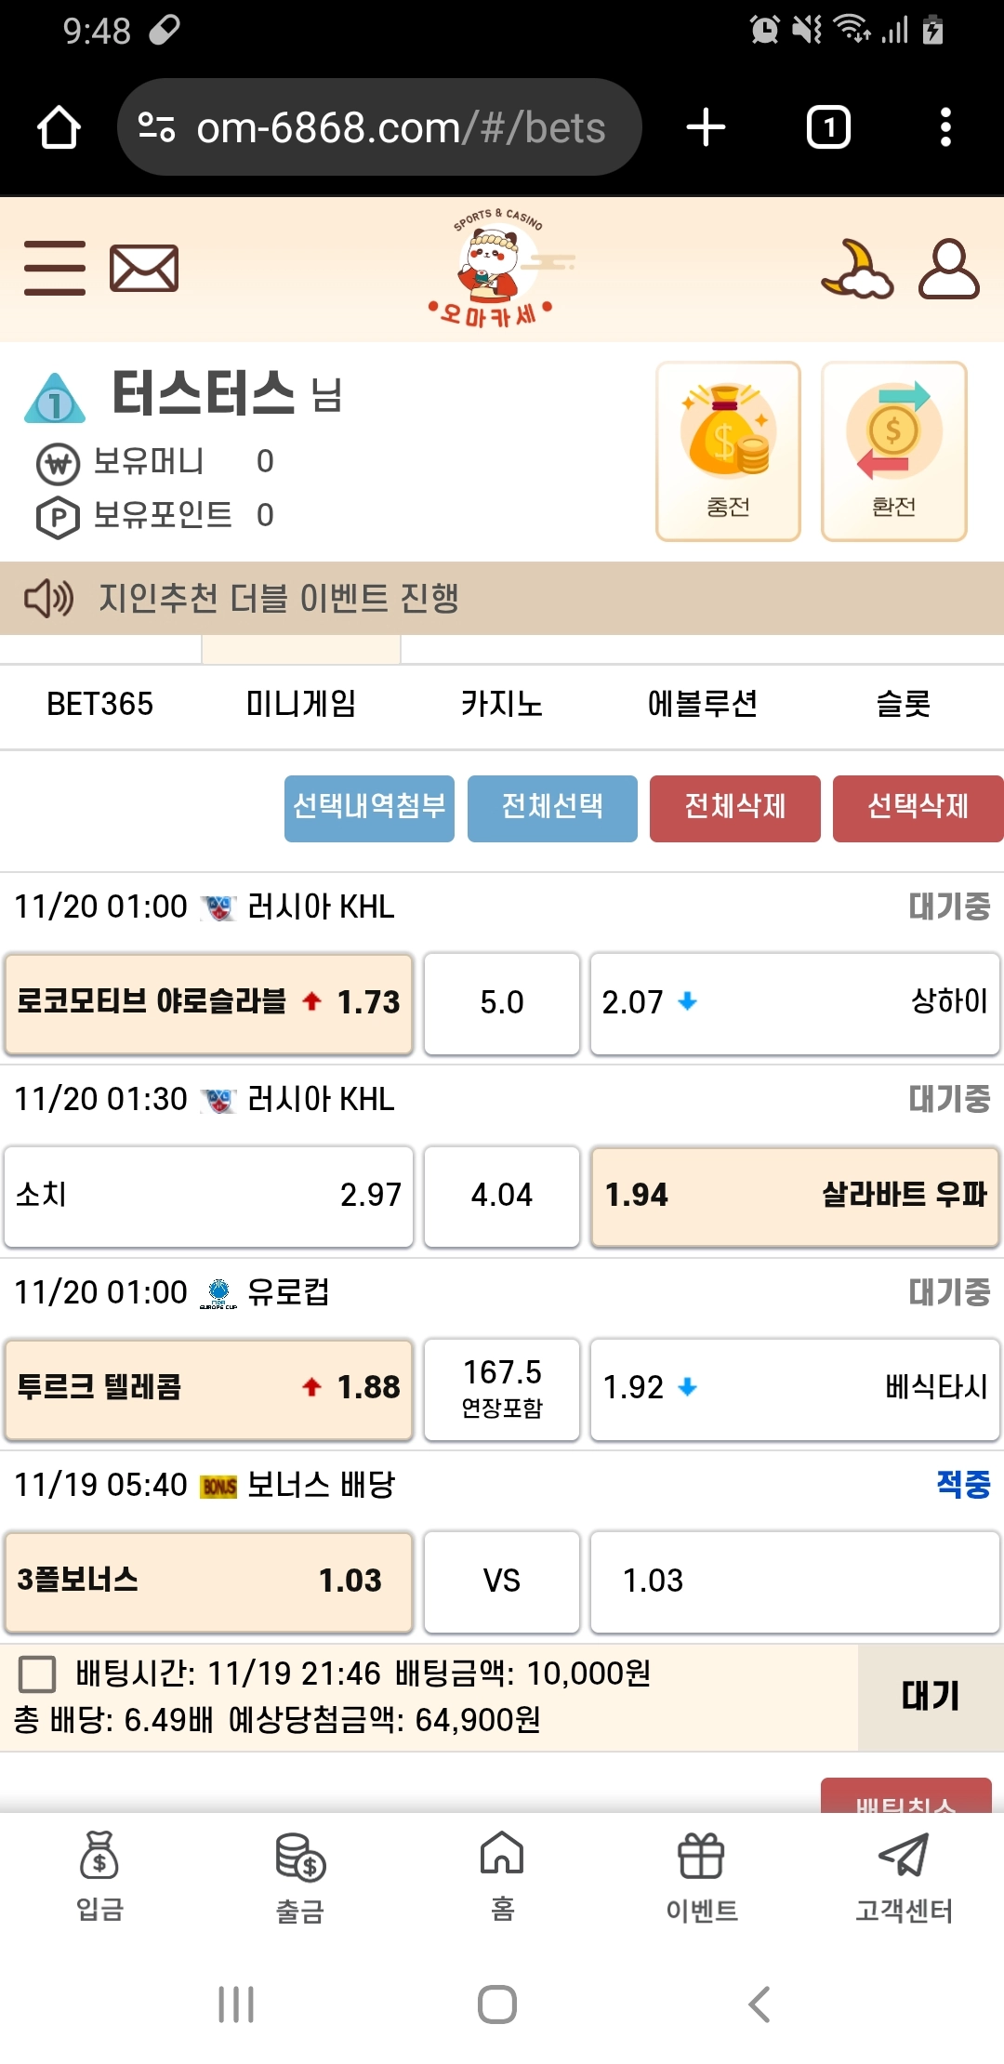Open the 카지노 tab
Viewport: 1004px width, 2064px height.
pyautogui.click(x=502, y=705)
